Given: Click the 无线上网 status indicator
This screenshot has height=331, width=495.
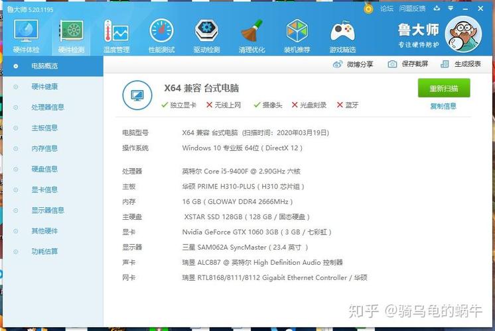Looking at the screenshot, I should point(224,105).
